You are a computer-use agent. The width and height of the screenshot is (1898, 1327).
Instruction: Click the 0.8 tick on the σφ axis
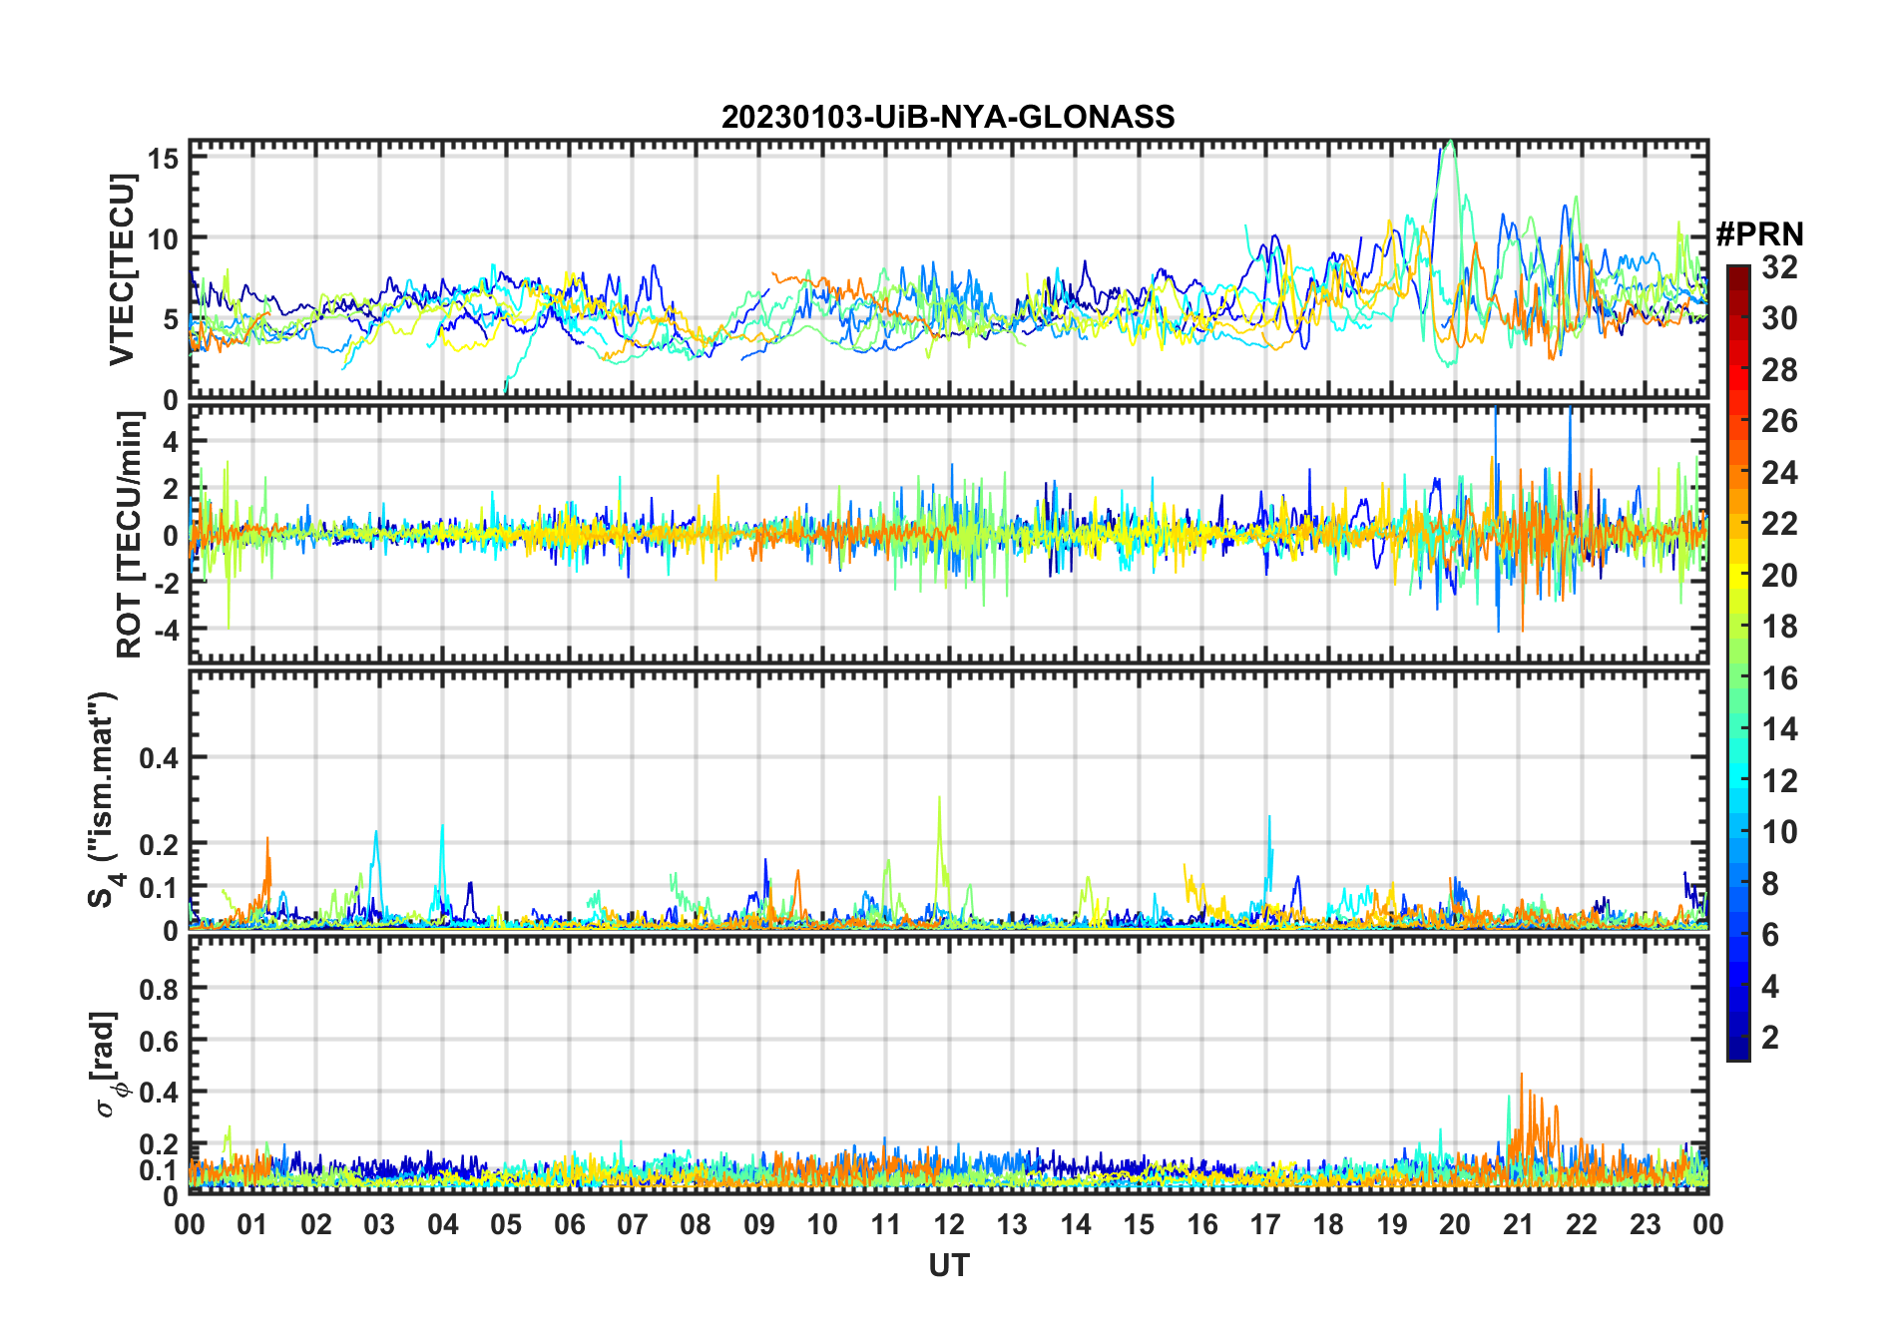click(x=159, y=990)
